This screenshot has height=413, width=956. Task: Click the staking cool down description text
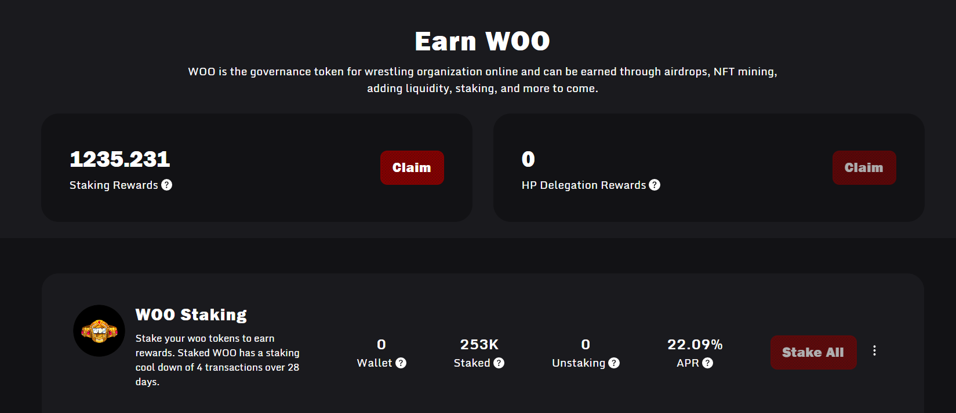pyautogui.click(x=217, y=360)
